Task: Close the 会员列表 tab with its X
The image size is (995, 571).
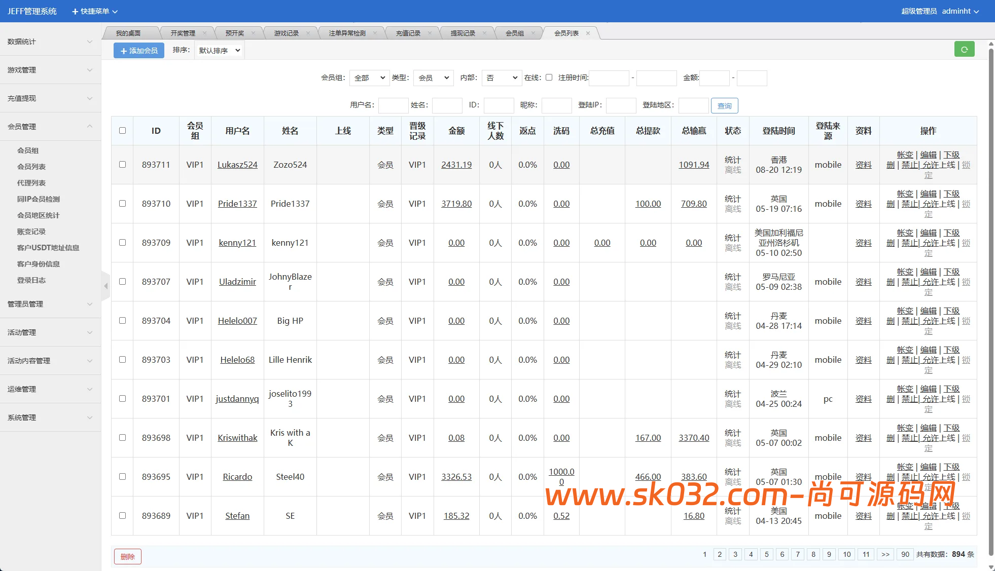Action: [x=588, y=33]
